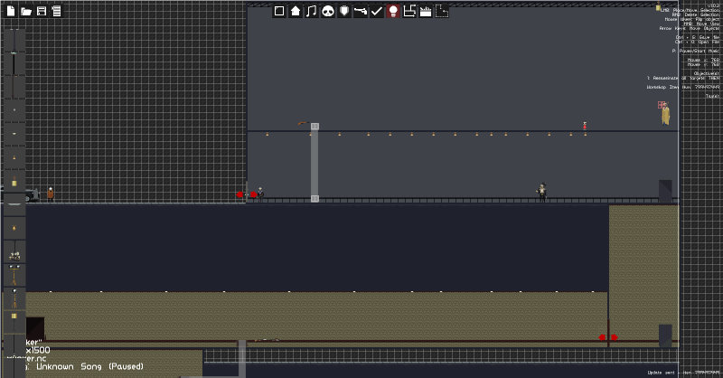The image size is (723, 378).
Task: Select the dashed level resize tool
Action: (442, 11)
